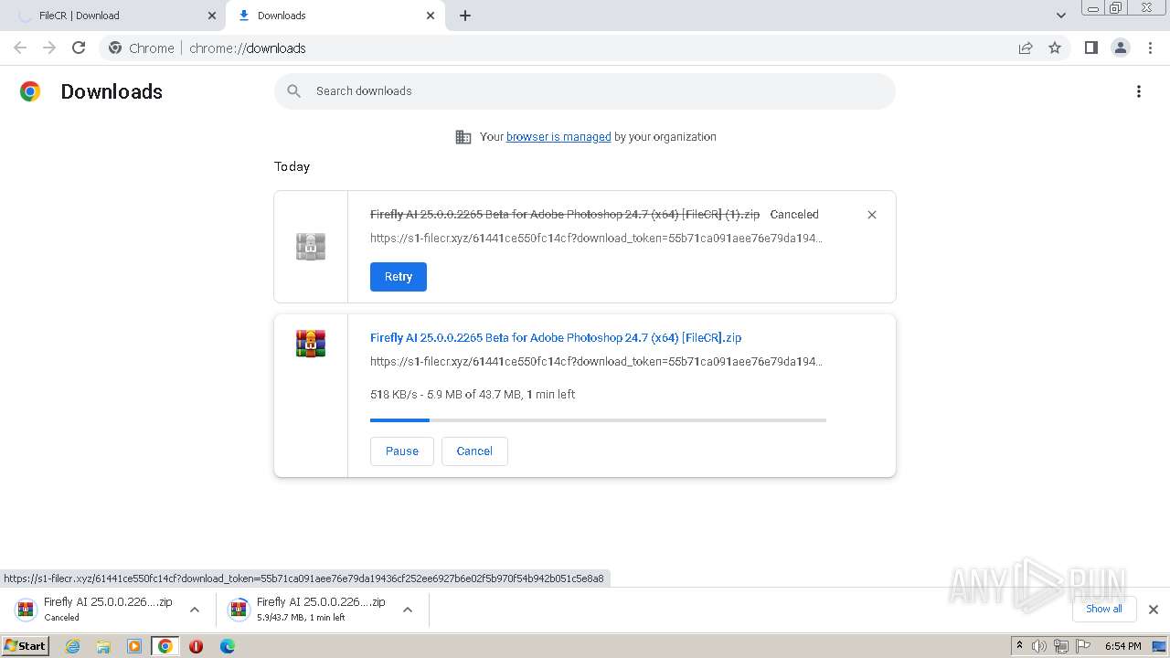Open File Explorer from taskbar

pyautogui.click(x=103, y=646)
